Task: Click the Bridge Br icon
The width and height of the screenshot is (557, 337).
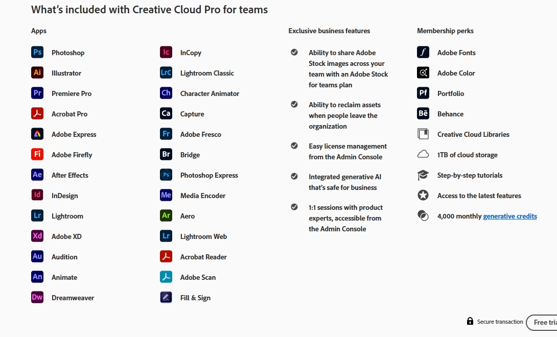Action: tap(166, 154)
